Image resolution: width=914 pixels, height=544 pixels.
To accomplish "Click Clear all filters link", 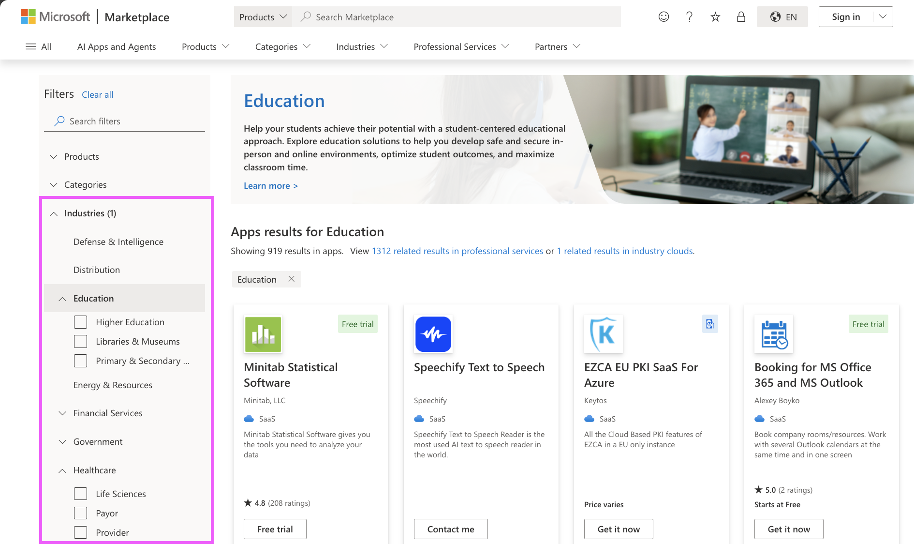I will pos(98,94).
